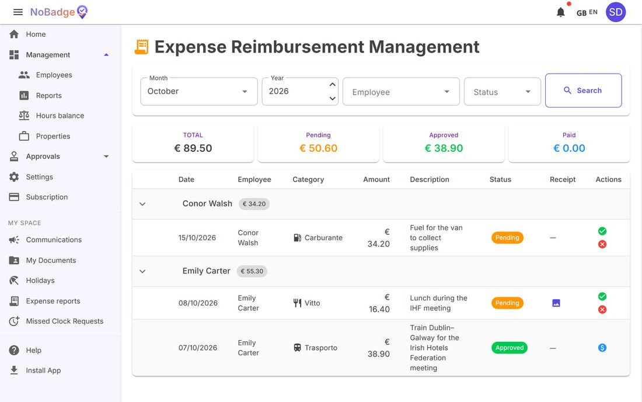This screenshot has height=402, width=642.
Task: Open Hours balance page
Action: click(60, 116)
